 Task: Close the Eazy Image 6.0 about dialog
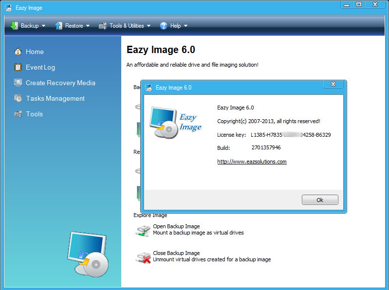(333, 84)
